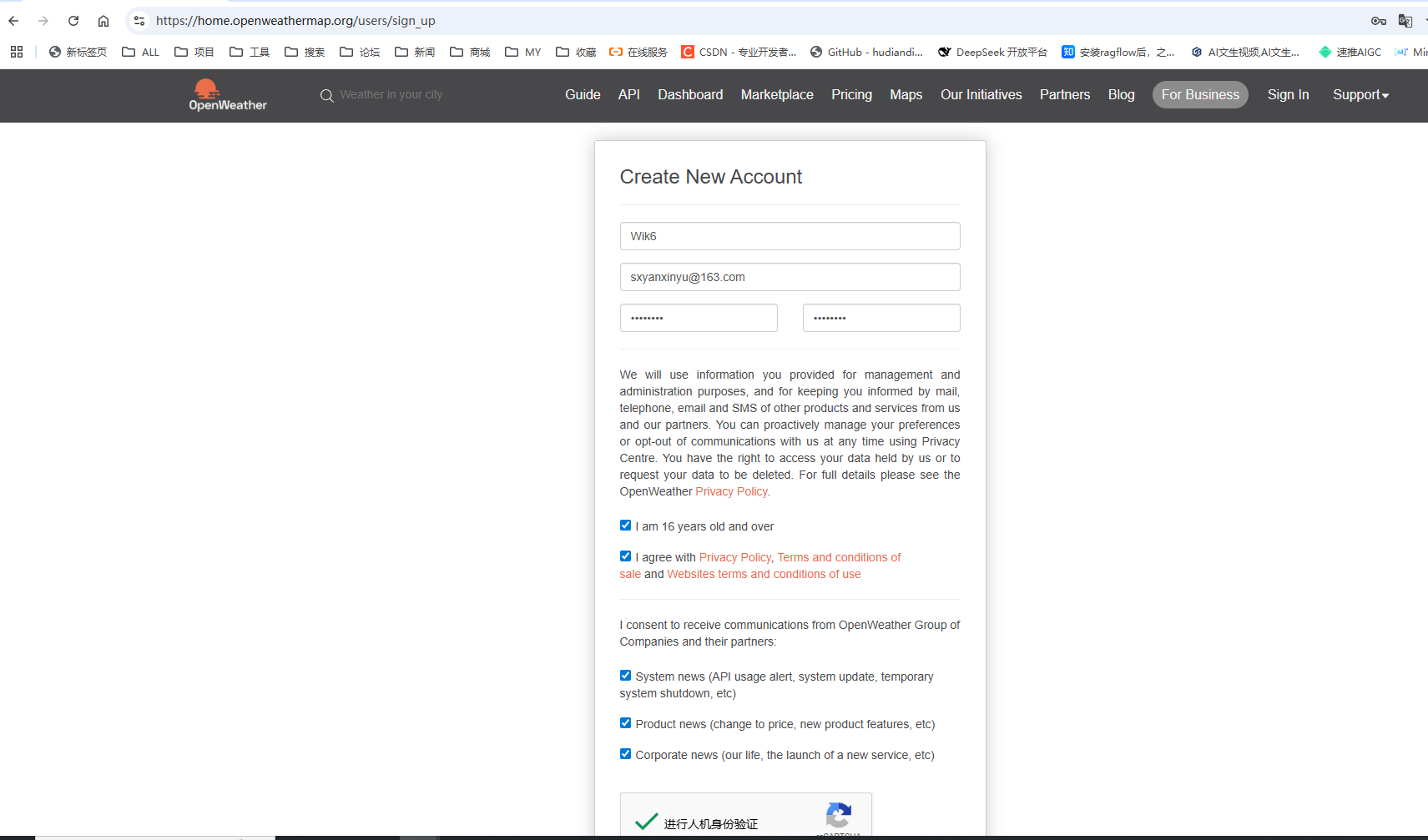Open Marketplace in the navbar

[x=777, y=95]
